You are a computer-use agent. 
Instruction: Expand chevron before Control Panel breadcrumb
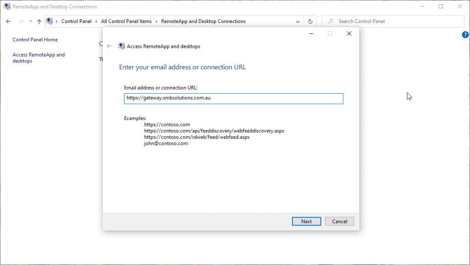click(56, 22)
